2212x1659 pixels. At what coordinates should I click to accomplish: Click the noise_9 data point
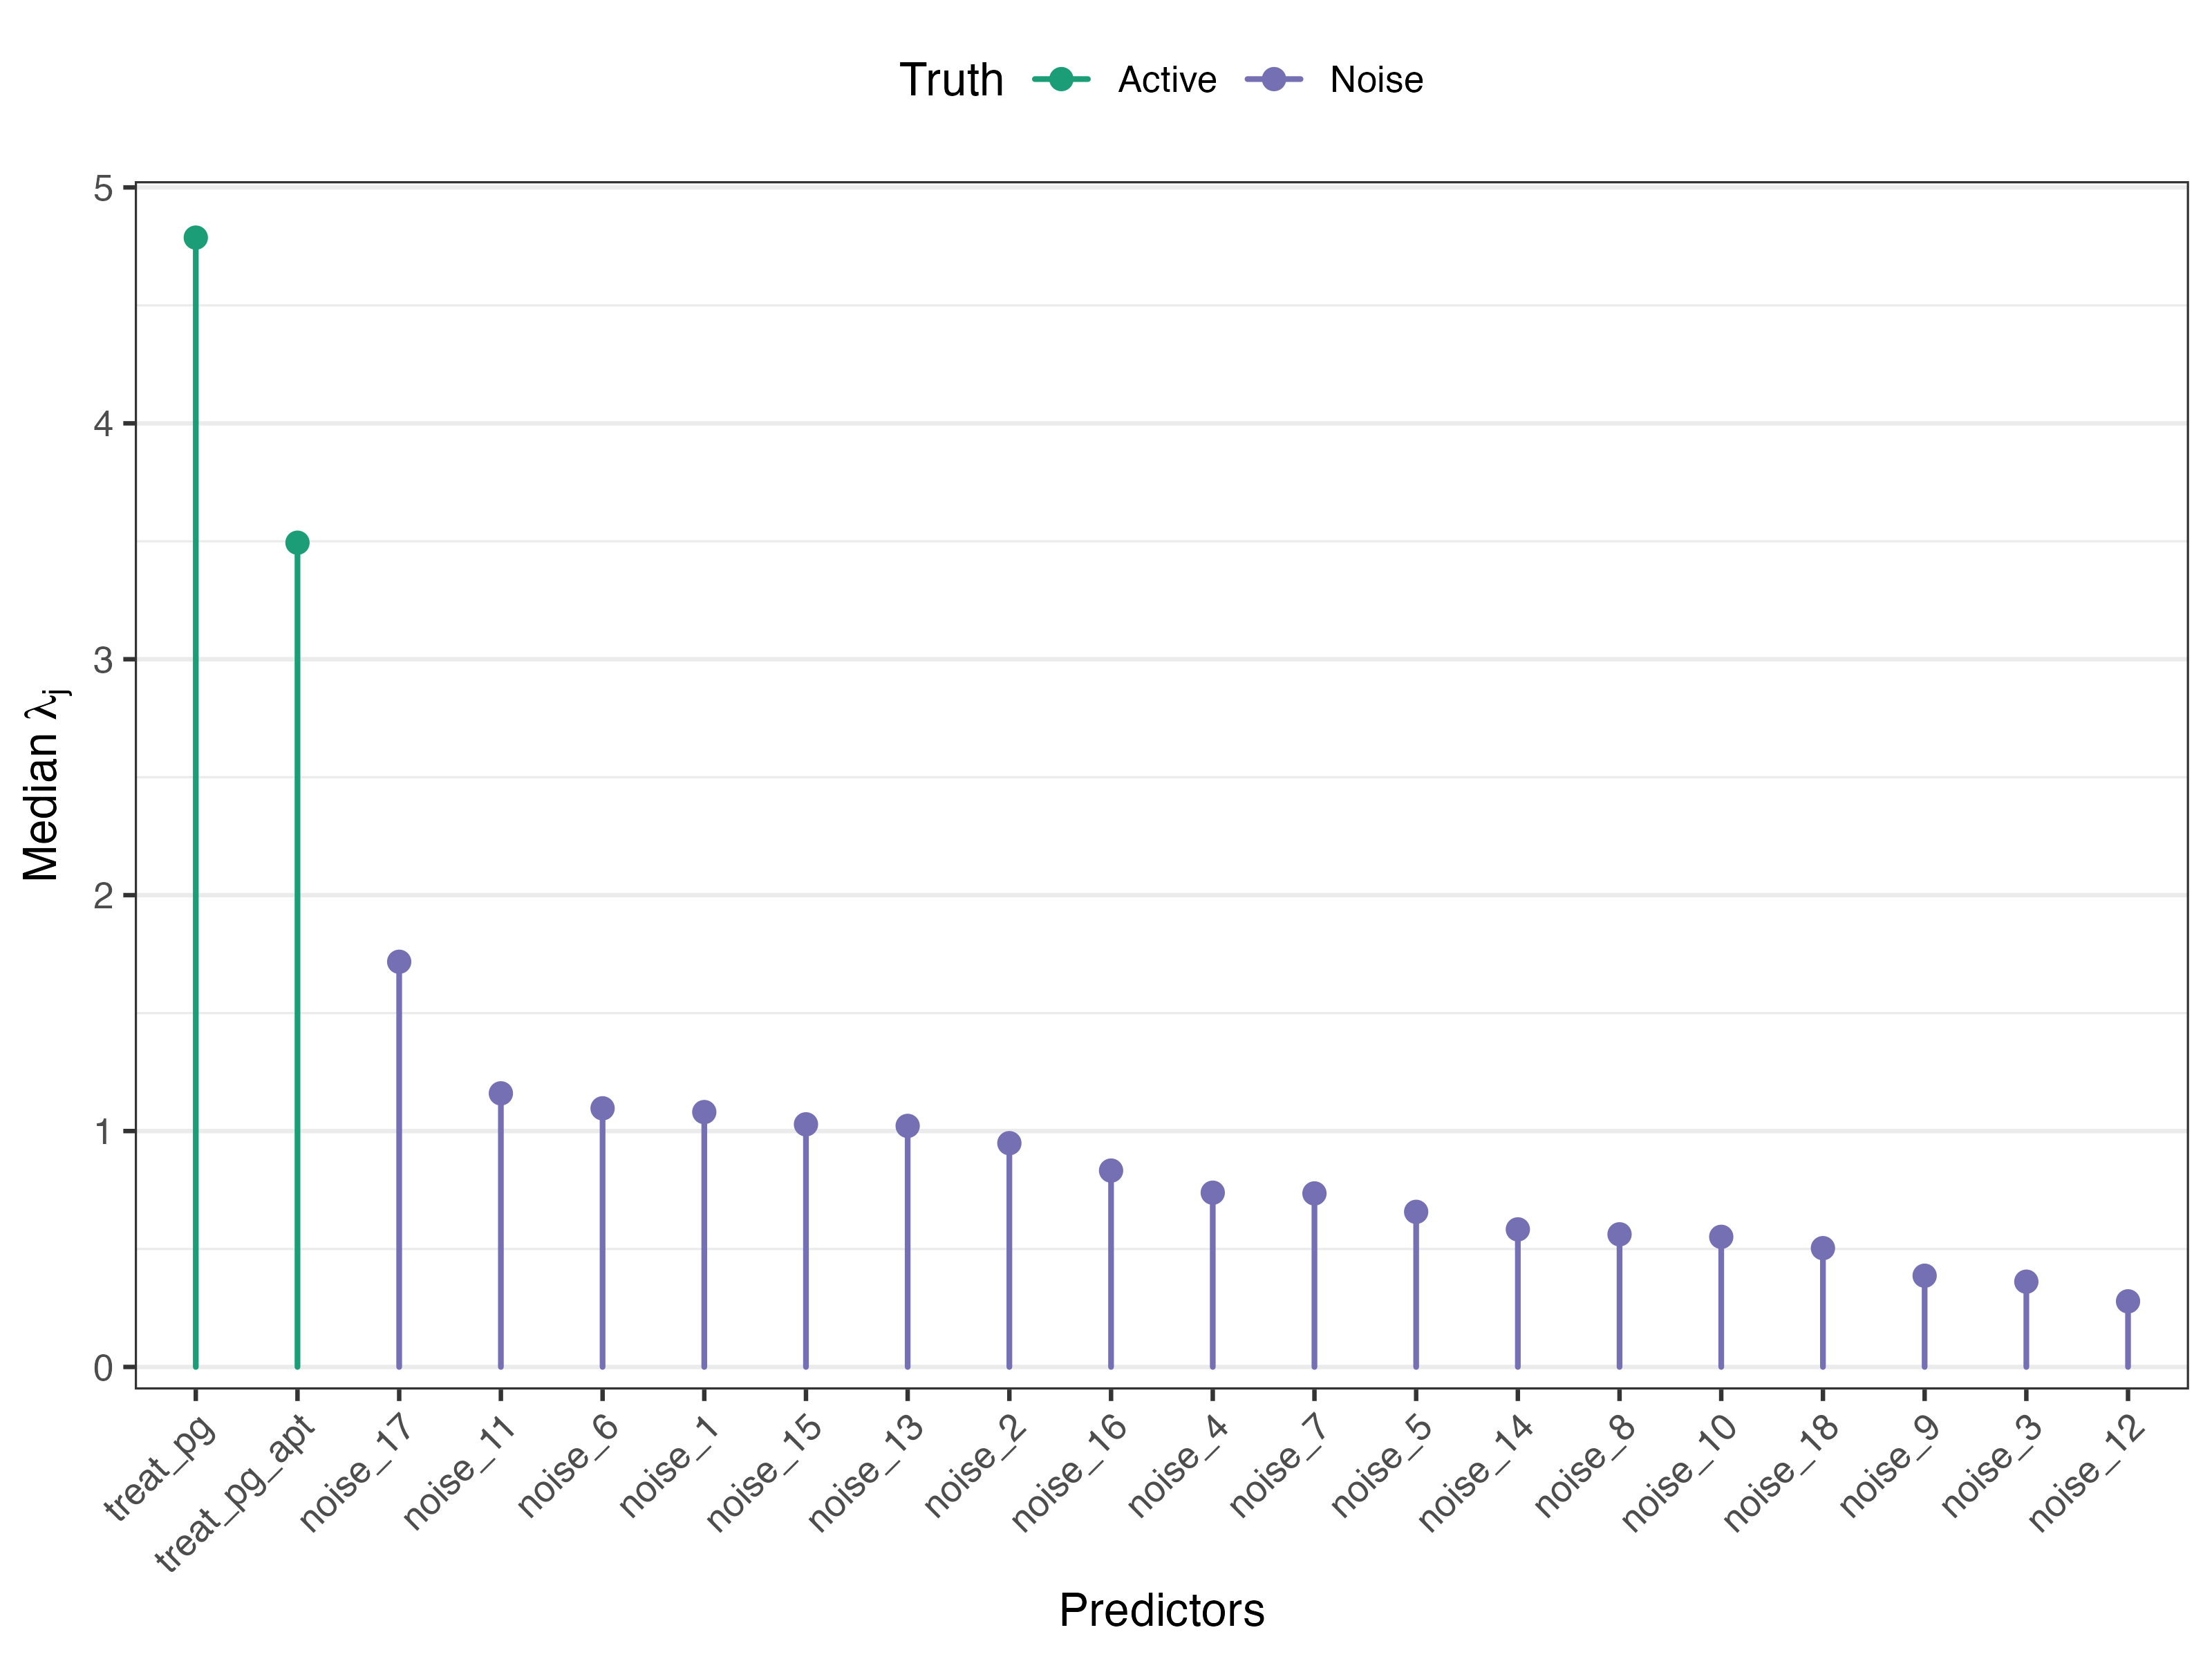(x=1925, y=1276)
